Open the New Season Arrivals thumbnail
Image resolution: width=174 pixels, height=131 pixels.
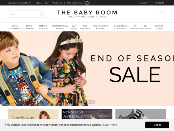87,114
